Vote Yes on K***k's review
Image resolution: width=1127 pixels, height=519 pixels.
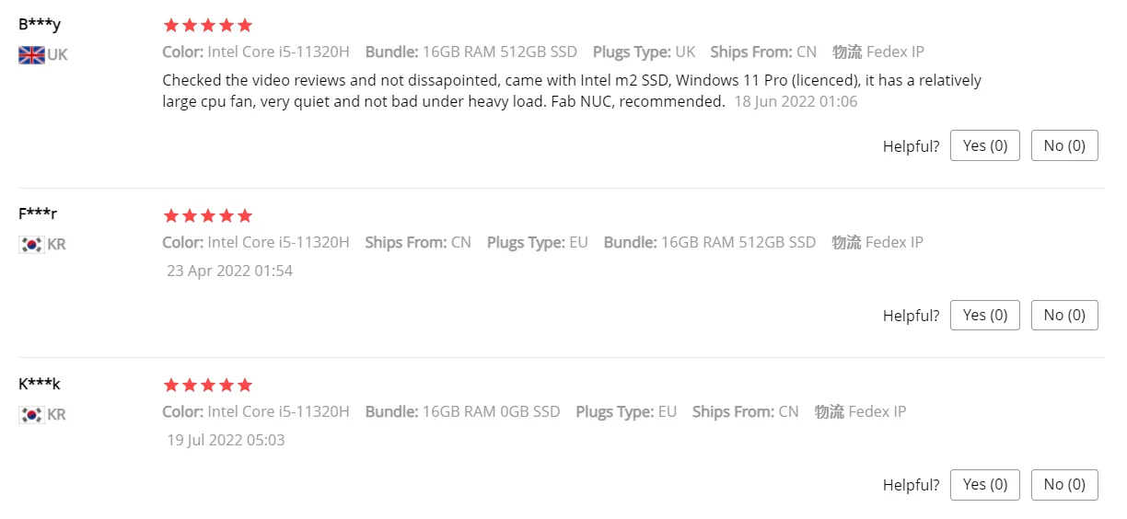coord(984,484)
